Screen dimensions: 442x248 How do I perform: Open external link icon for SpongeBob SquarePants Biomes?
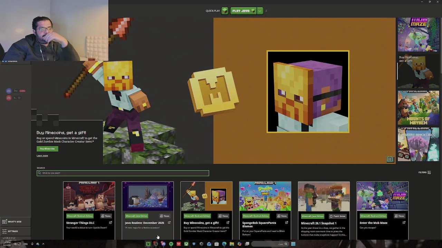287,223
